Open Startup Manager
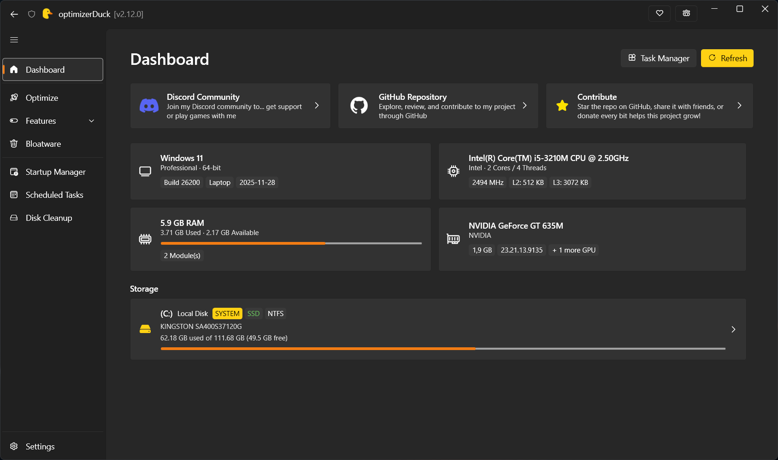 53,172
